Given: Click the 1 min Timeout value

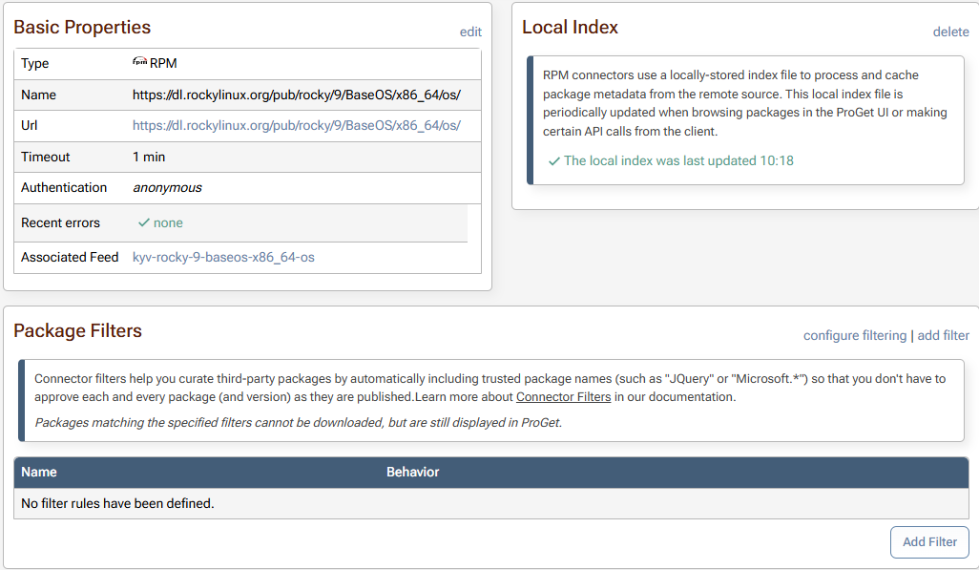Looking at the screenshot, I should (149, 157).
